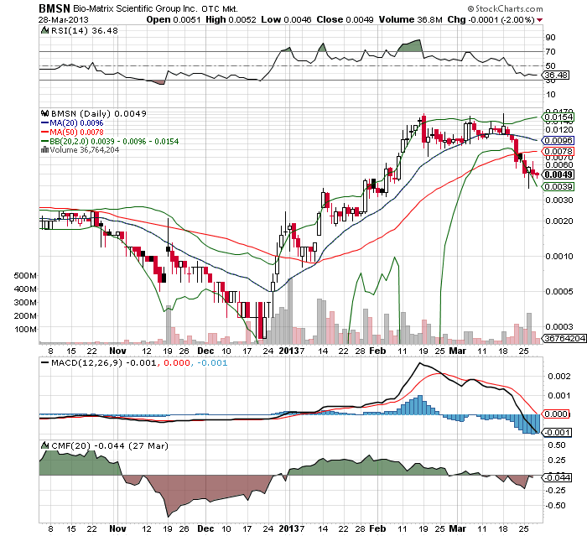Screen dimensions: 587x536
Task: Click the Open 0.0051 value in the header
Action: pos(174,19)
